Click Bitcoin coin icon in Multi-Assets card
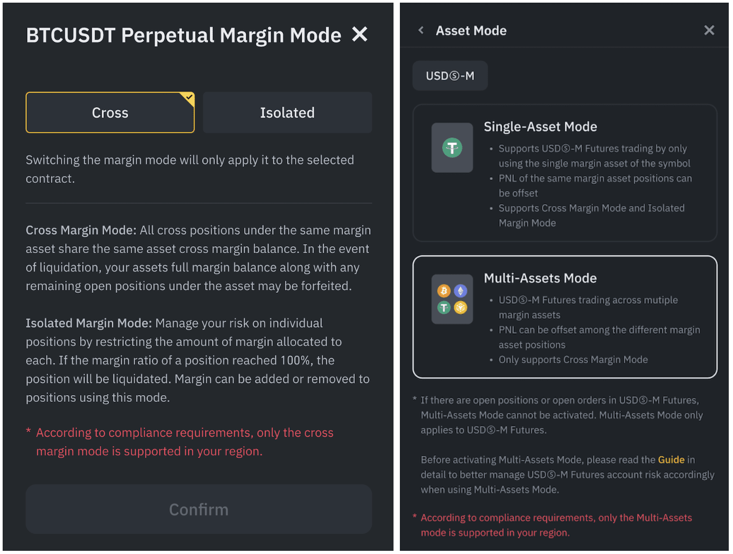 444,291
